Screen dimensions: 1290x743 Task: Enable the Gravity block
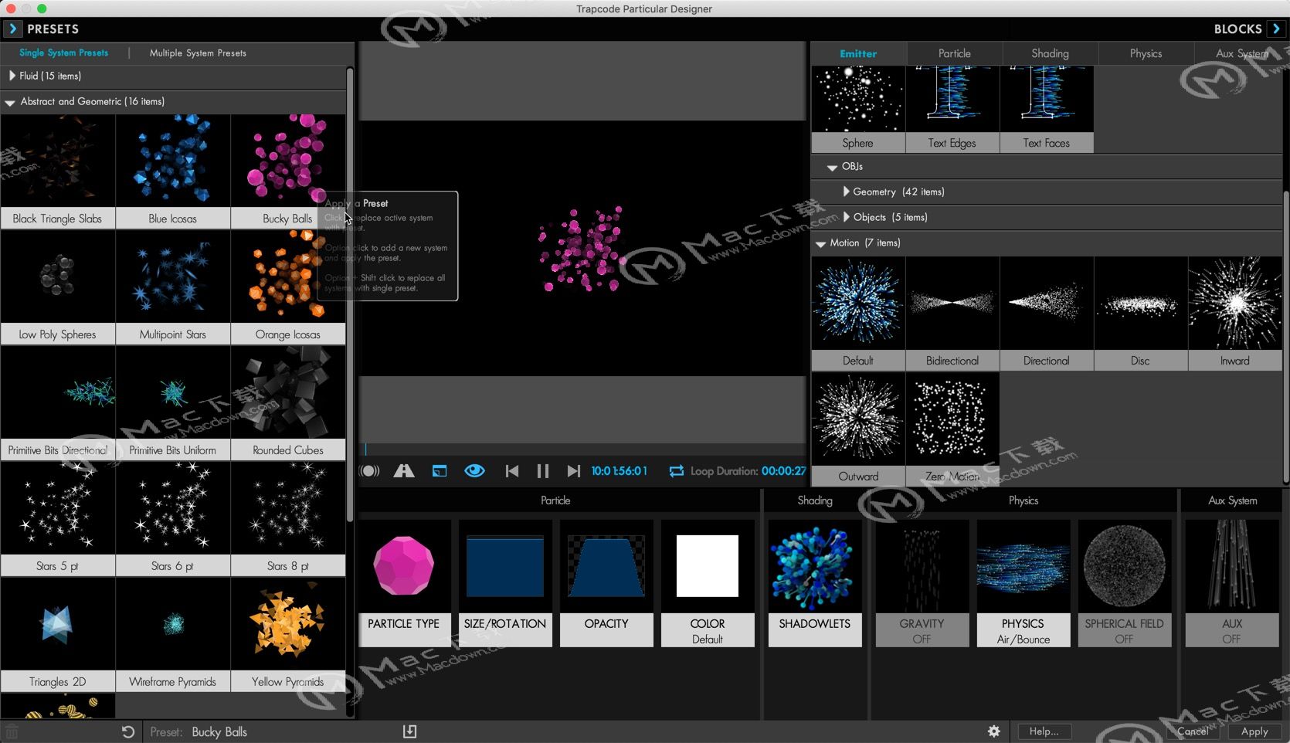coord(922,583)
